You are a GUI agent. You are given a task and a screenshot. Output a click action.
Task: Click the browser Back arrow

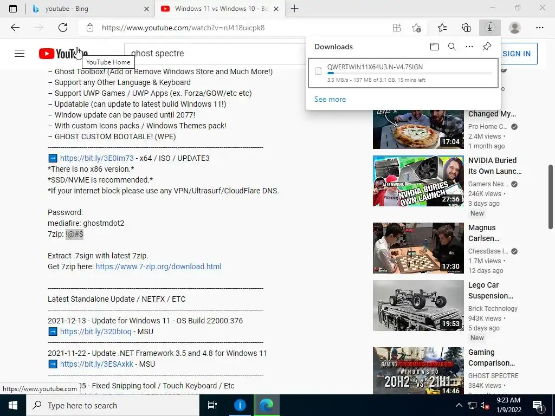pyautogui.click(x=15, y=28)
